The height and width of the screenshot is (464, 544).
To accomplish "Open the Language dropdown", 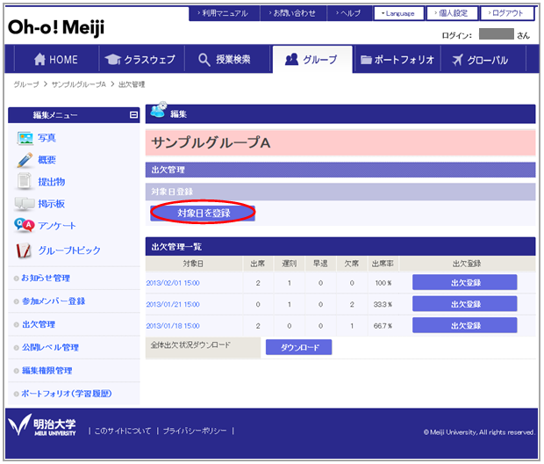I will (x=398, y=13).
